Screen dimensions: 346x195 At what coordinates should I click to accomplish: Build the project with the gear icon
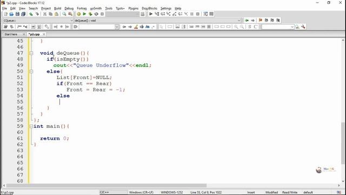(x=79, y=14)
